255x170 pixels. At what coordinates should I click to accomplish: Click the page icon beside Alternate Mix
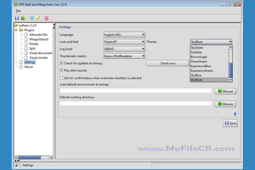pos(26,34)
